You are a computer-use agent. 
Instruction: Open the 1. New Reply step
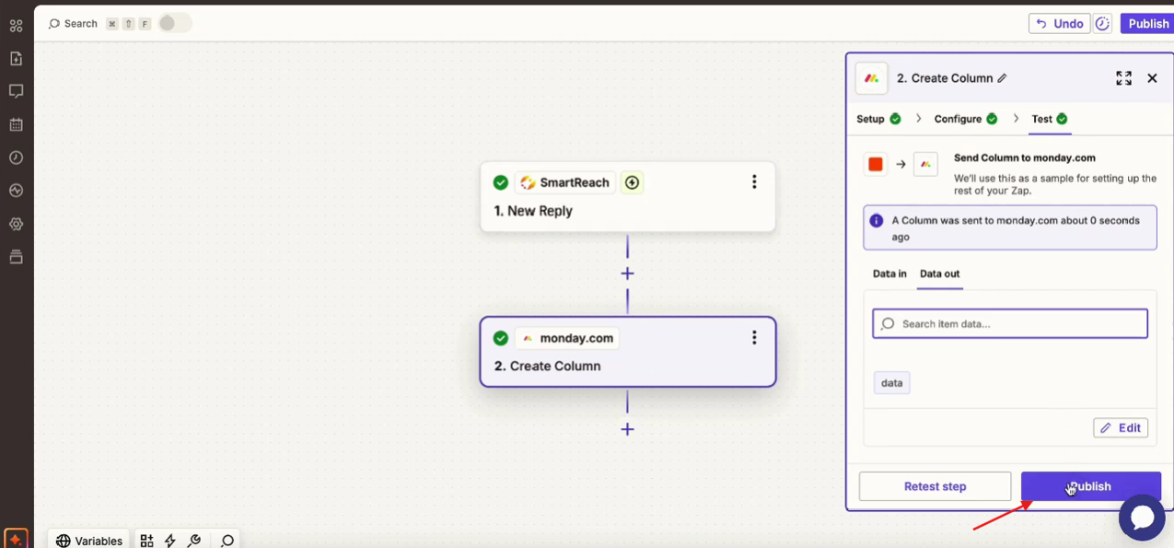point(627,196)
